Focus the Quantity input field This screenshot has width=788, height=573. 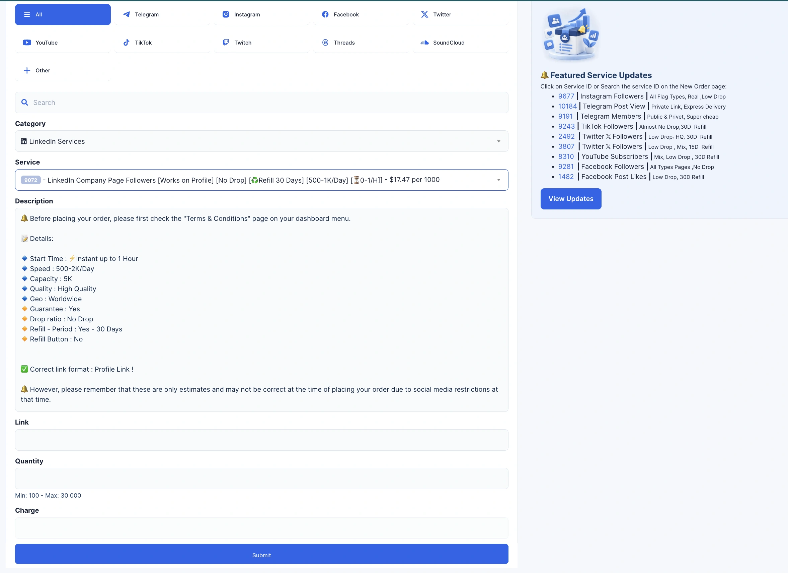pyautogui.click(x=262, y=479)
